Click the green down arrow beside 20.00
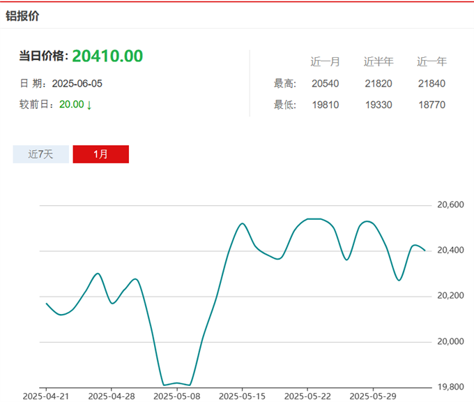 [89, 105]
